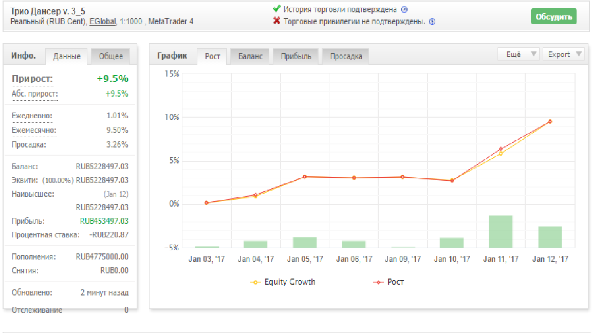This screenshot has width=592, height=333.
Task: Click the Jan 12 green profit bar
Action: [x=550, y=237]
